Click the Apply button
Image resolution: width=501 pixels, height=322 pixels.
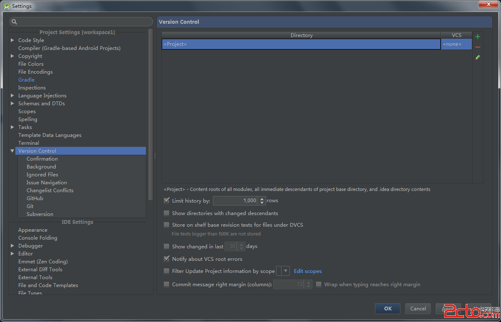(x=448, y=308)
